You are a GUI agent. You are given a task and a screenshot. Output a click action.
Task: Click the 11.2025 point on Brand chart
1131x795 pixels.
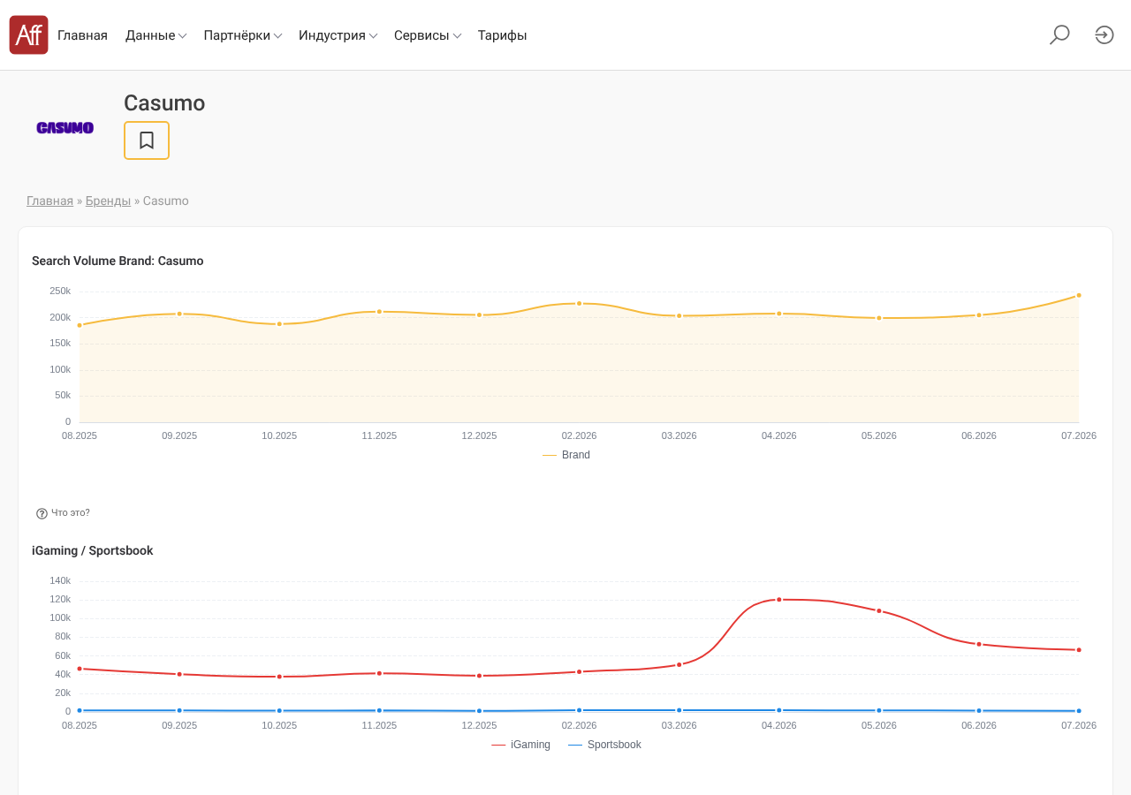379,312
